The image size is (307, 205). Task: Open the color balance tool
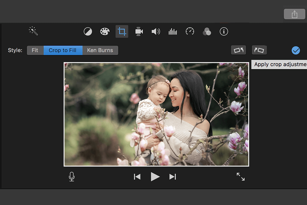pos(88,31)
